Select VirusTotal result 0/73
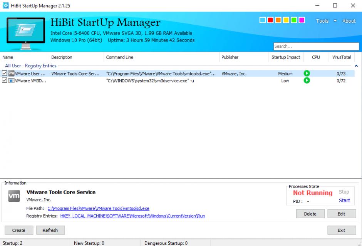362x246 pixels. click(341, 74)
